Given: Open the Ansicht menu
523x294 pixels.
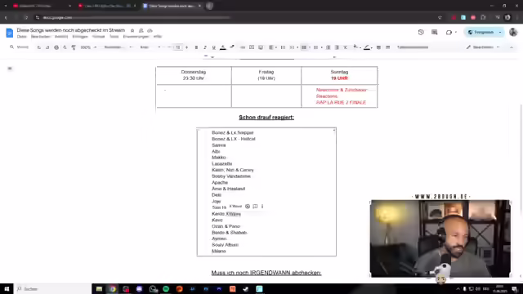Looking at the screenshot, I should [x=61, y=37].
